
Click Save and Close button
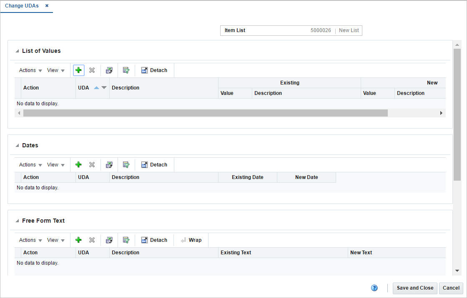click(x=415, y=288)
